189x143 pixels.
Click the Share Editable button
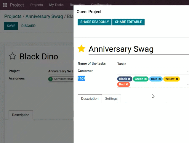[128, 22]
